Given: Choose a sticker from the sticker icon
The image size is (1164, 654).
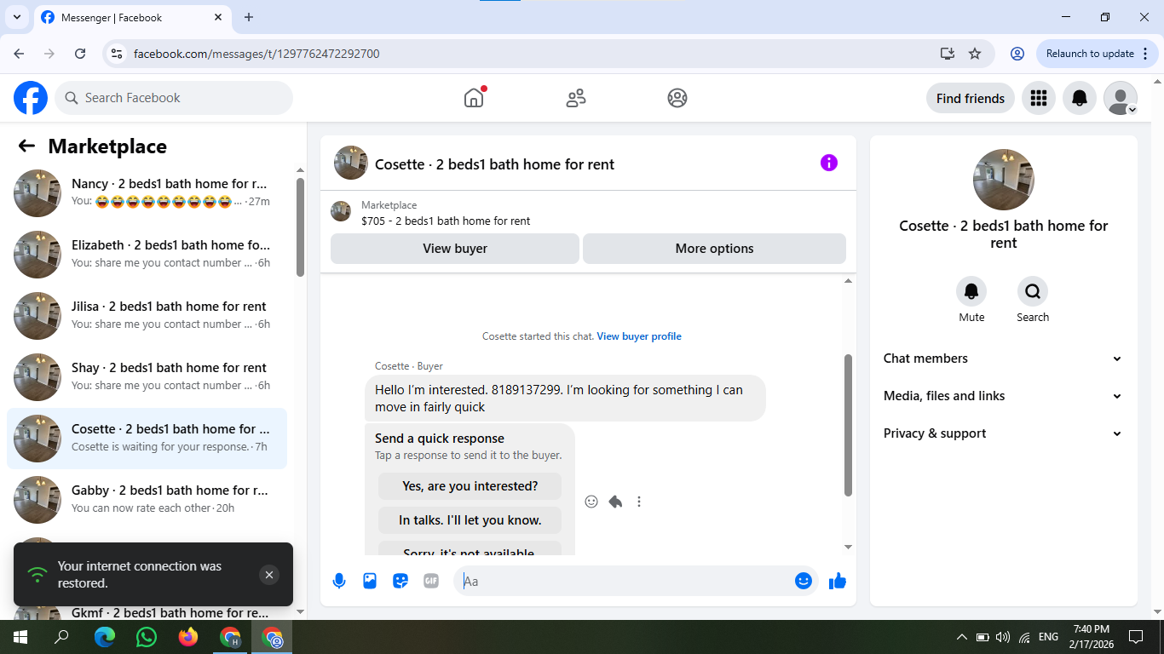Looking at the screenshot, I should point(400,581).
